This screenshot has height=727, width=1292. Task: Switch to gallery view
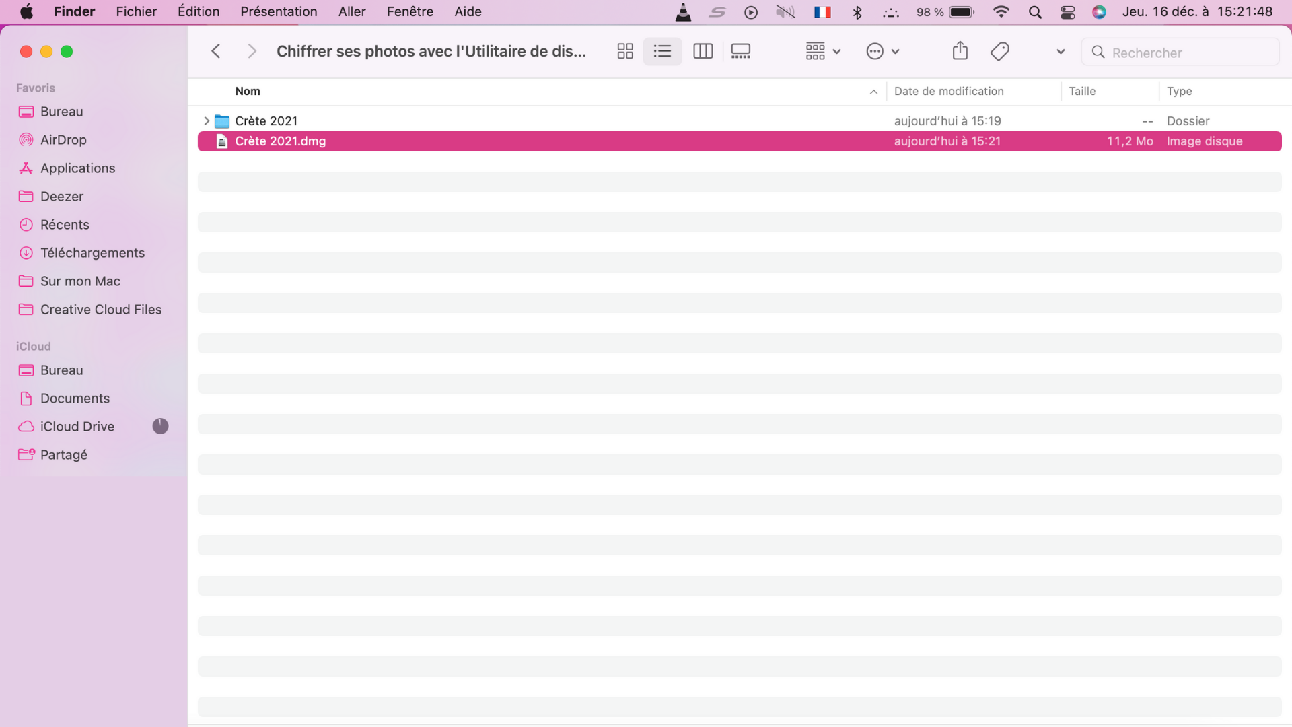coord(740,51)
